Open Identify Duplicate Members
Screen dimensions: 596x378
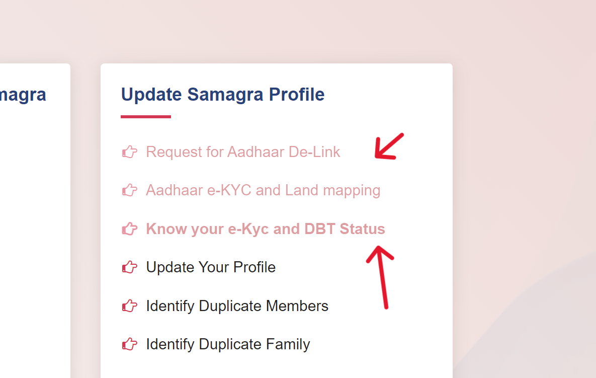point(237,306)
